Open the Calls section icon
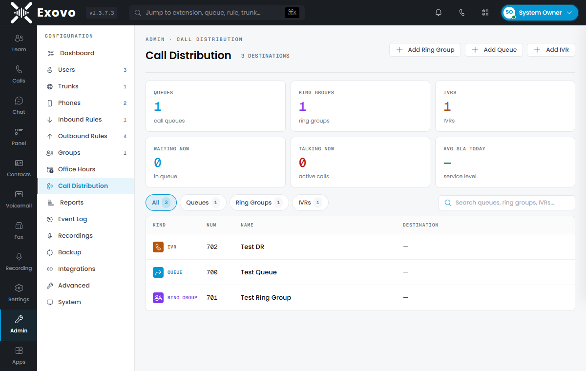586x371 pixels. [19, 69]
